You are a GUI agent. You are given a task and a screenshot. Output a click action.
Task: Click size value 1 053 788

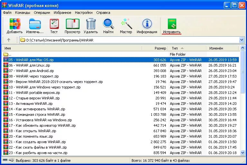click(158, 115)
